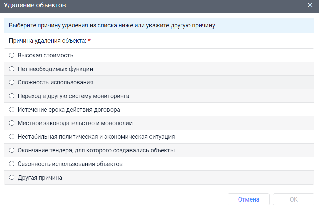
Task: Select Сезонность использования объектов
Action: click(x=12, y=164)
